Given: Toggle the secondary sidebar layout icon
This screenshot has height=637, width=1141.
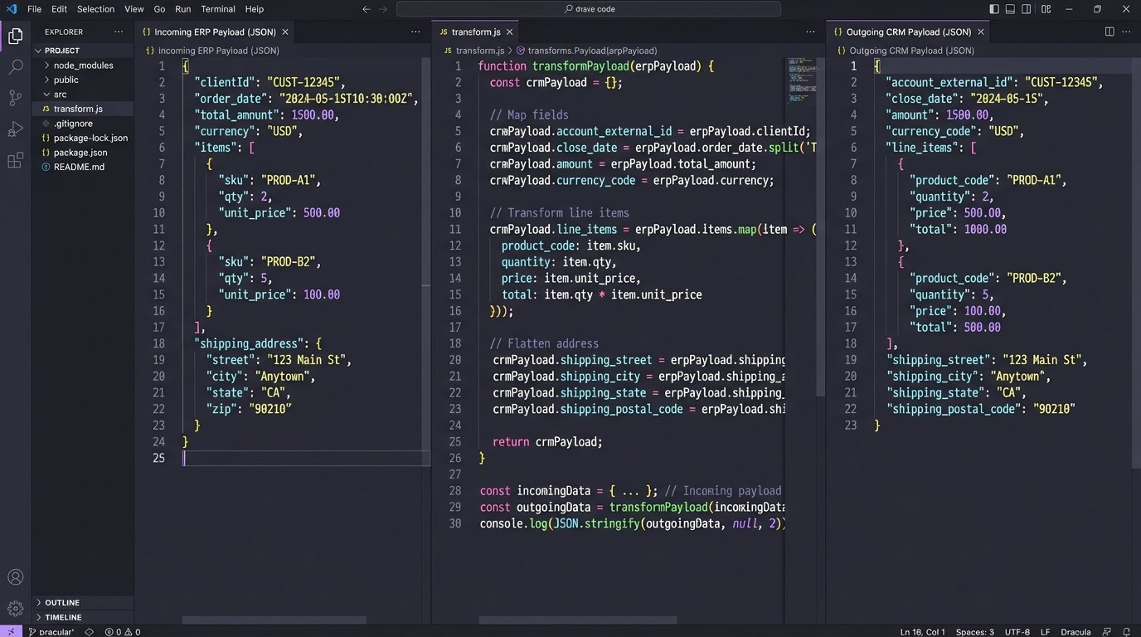Looking at the screenshot, I should click(1027, 7).
